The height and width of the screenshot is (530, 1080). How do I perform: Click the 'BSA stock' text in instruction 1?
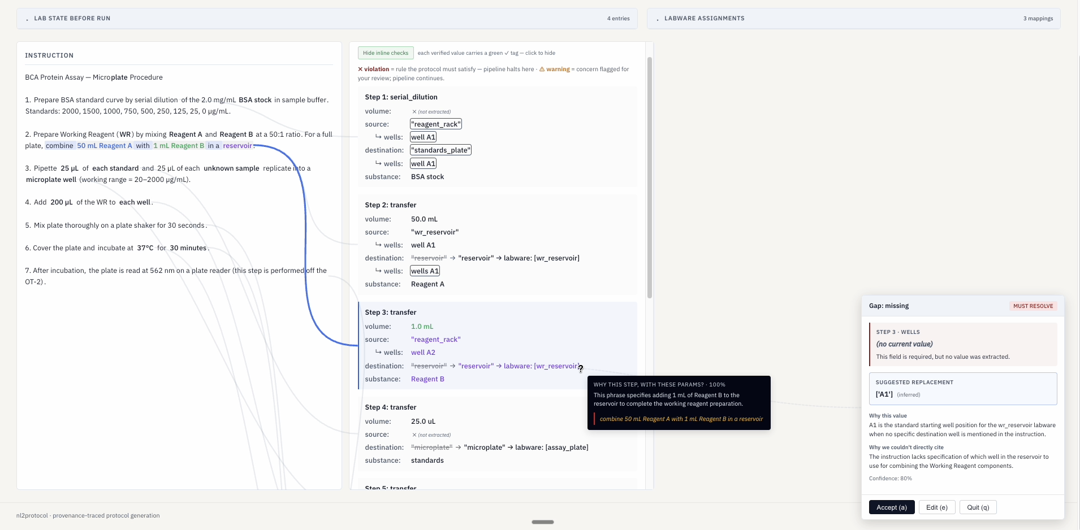pos(255,99)
